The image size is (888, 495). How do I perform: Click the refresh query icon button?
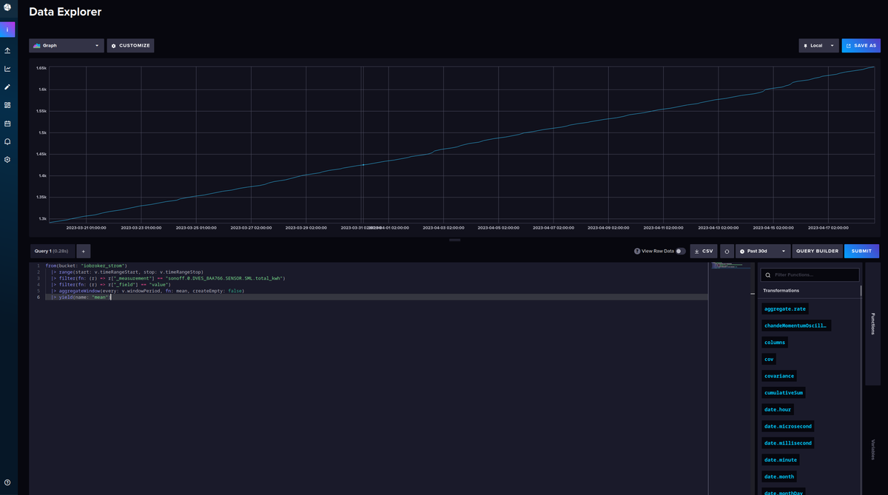pyautogui.click(x=727, y=251)
